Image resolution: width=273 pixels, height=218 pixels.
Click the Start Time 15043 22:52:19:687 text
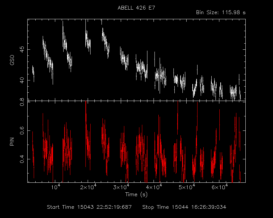[x=89, y=207]
